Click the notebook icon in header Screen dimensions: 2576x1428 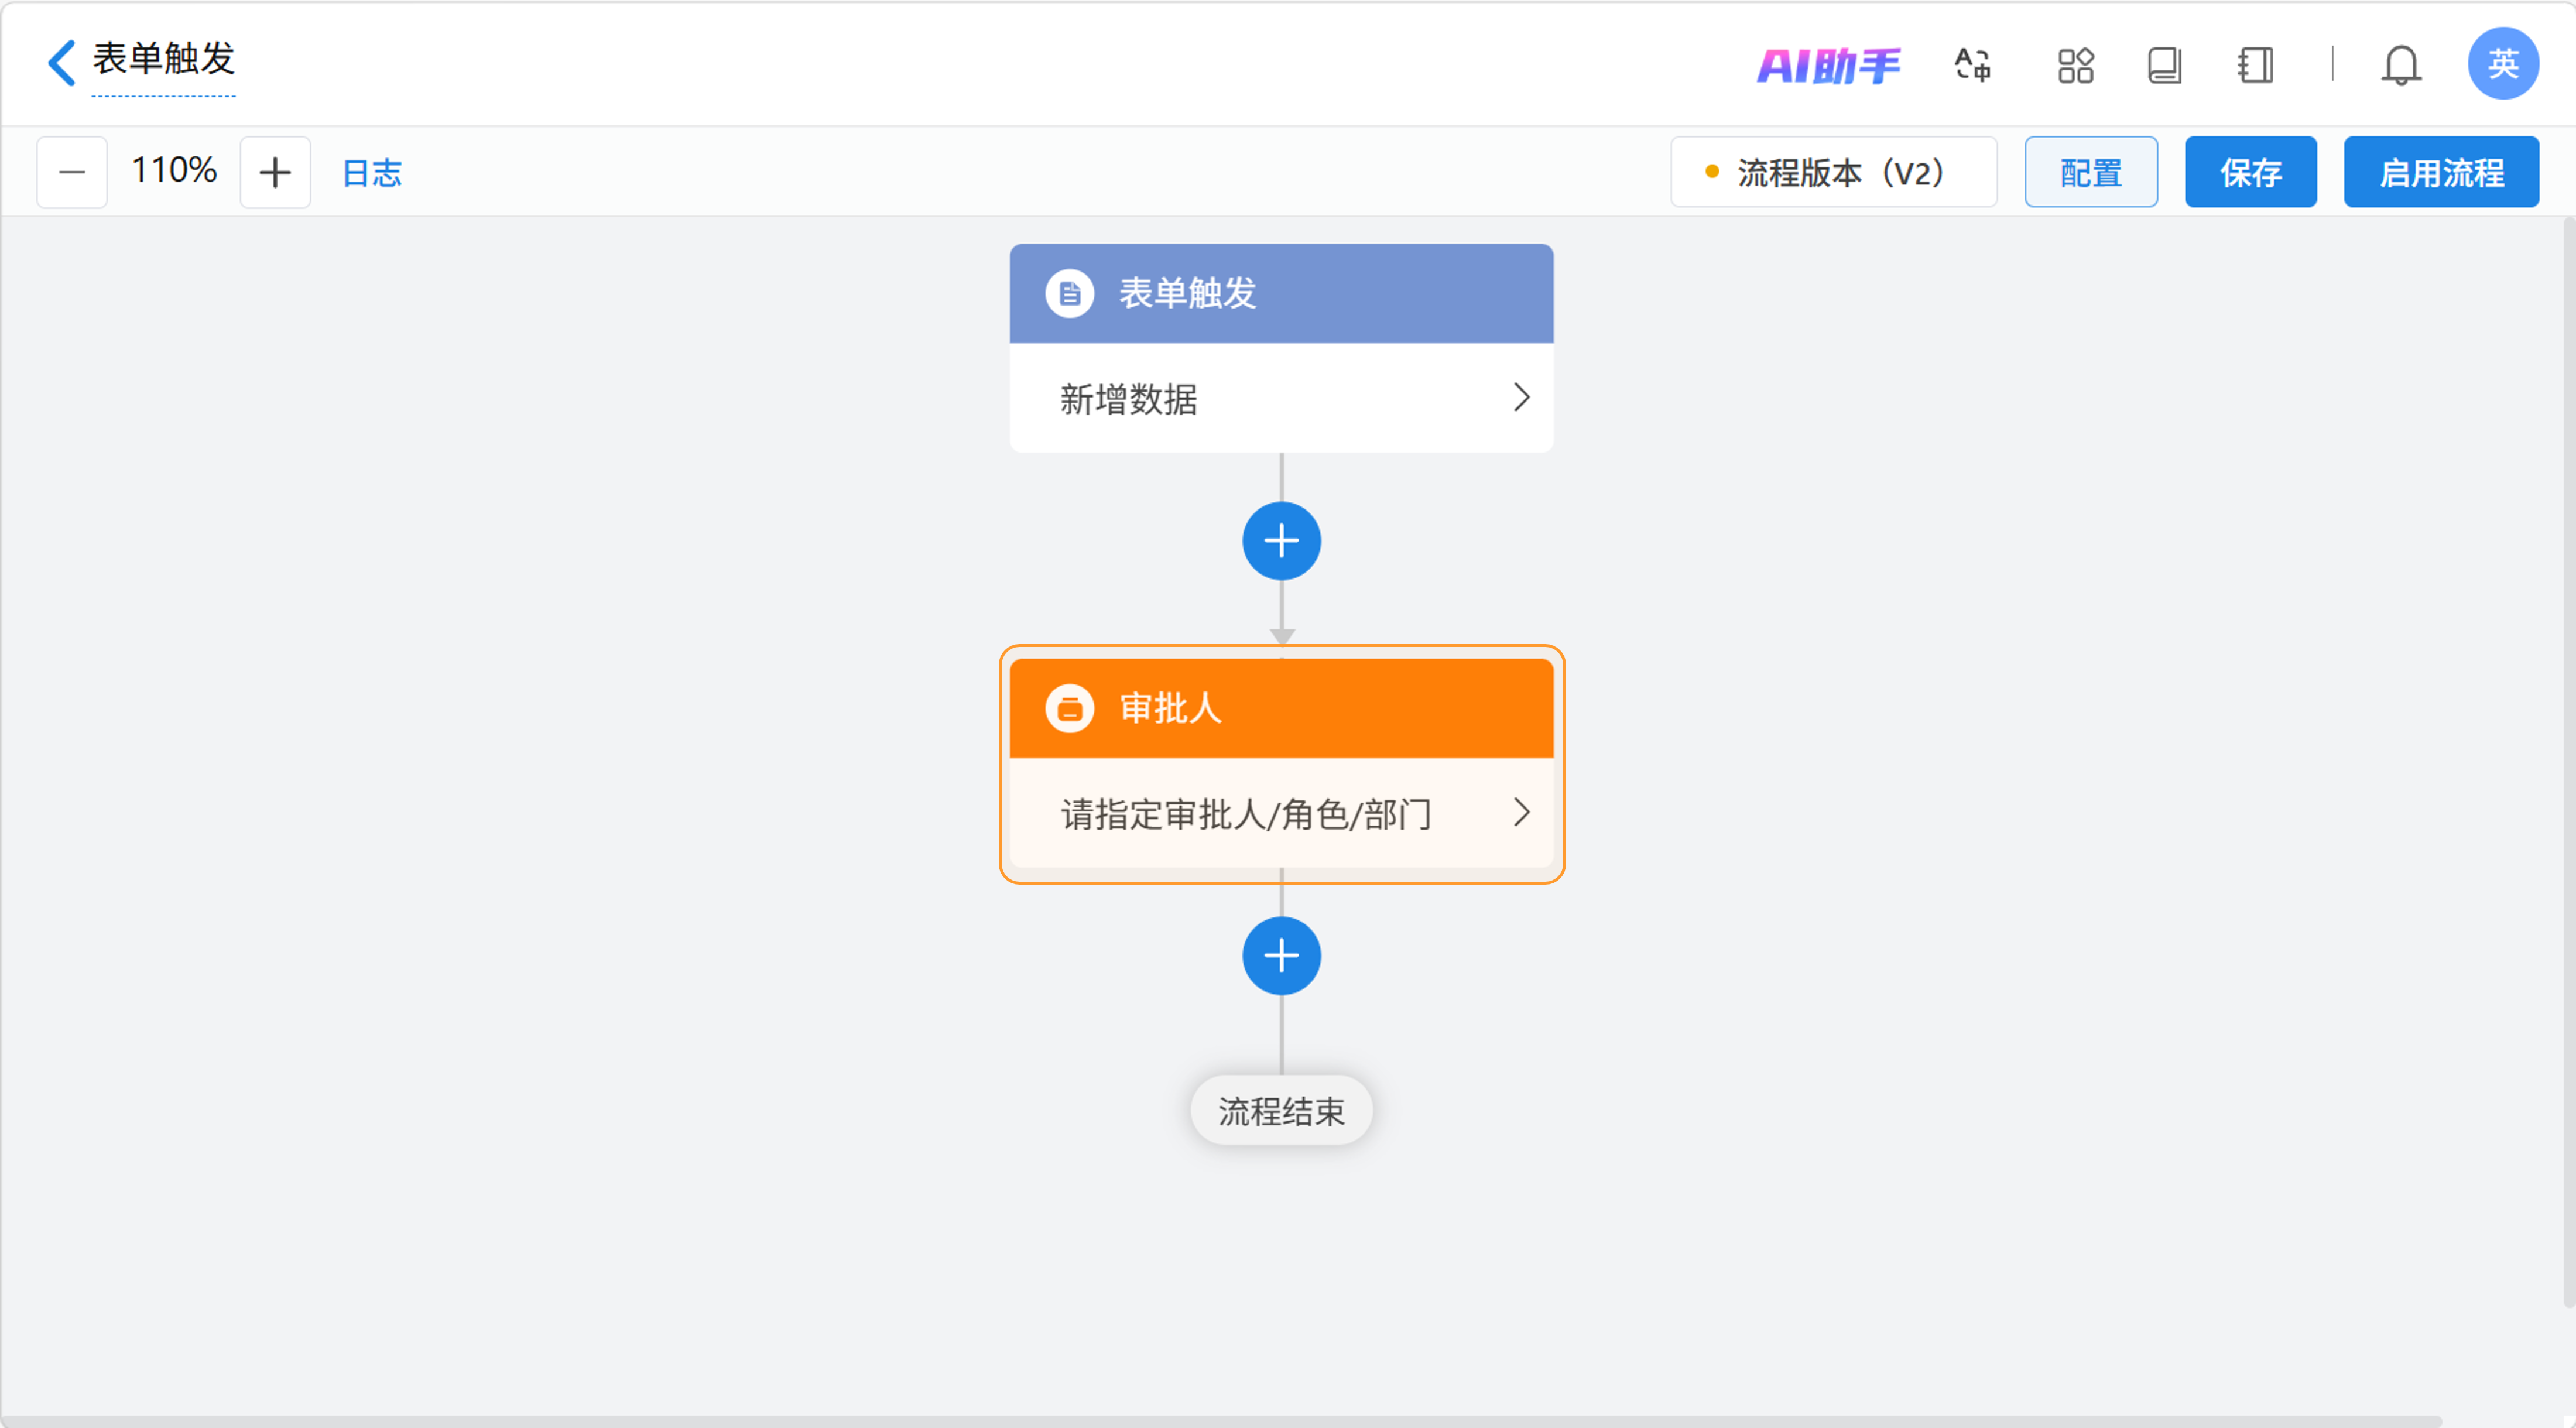click(2255, 66)
